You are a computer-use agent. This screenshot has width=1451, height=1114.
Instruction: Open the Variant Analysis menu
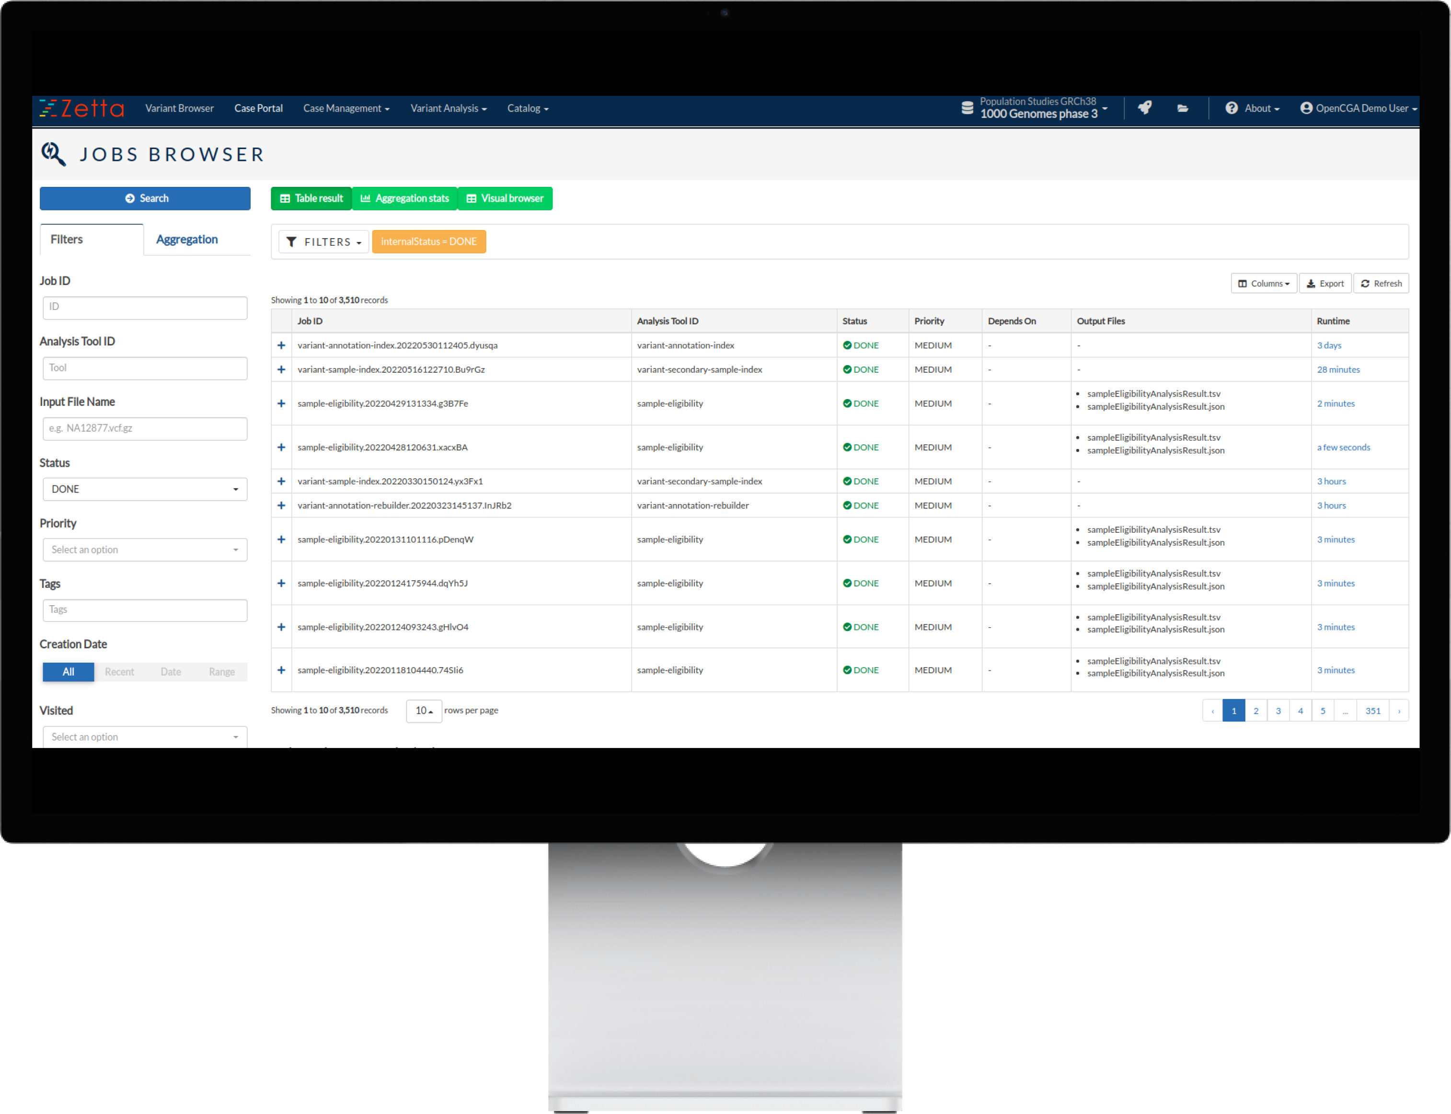click(x=449, y=108)
